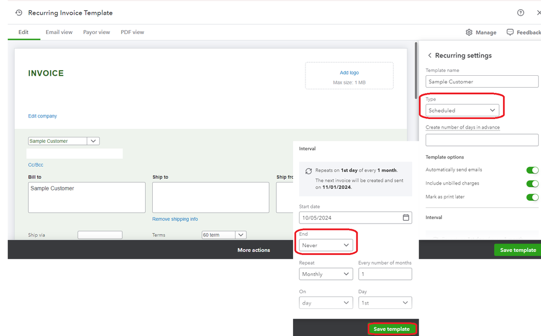This screenshot has width=541, height=336.
Task: Click Remove shipping info link
Action: 175,219
